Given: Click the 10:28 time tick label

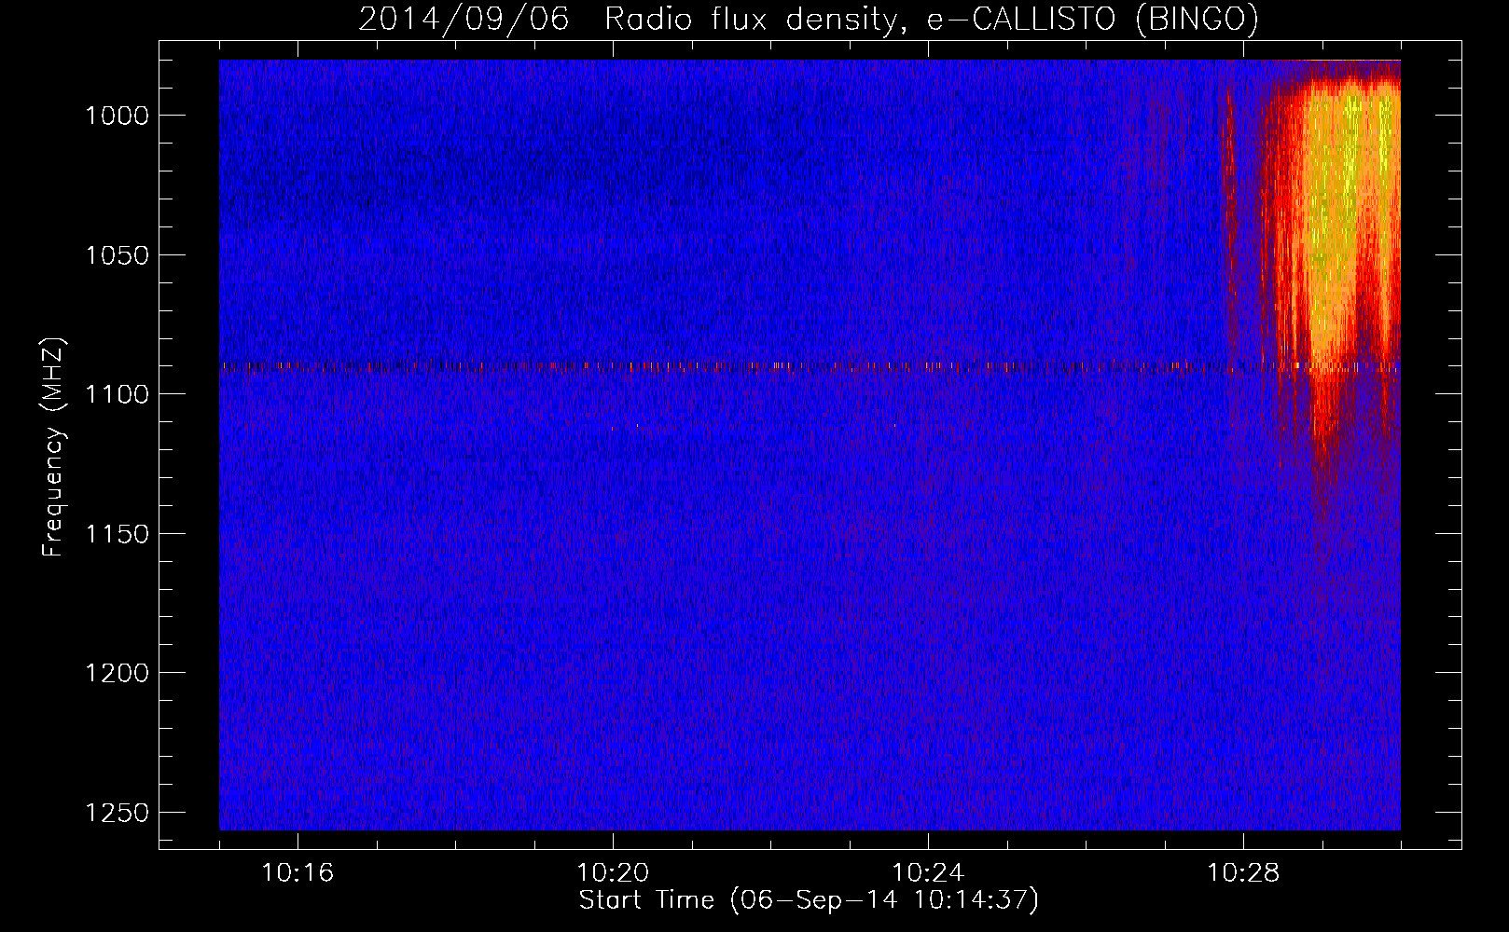Looking at the screenshot, I should point(1243,873).
